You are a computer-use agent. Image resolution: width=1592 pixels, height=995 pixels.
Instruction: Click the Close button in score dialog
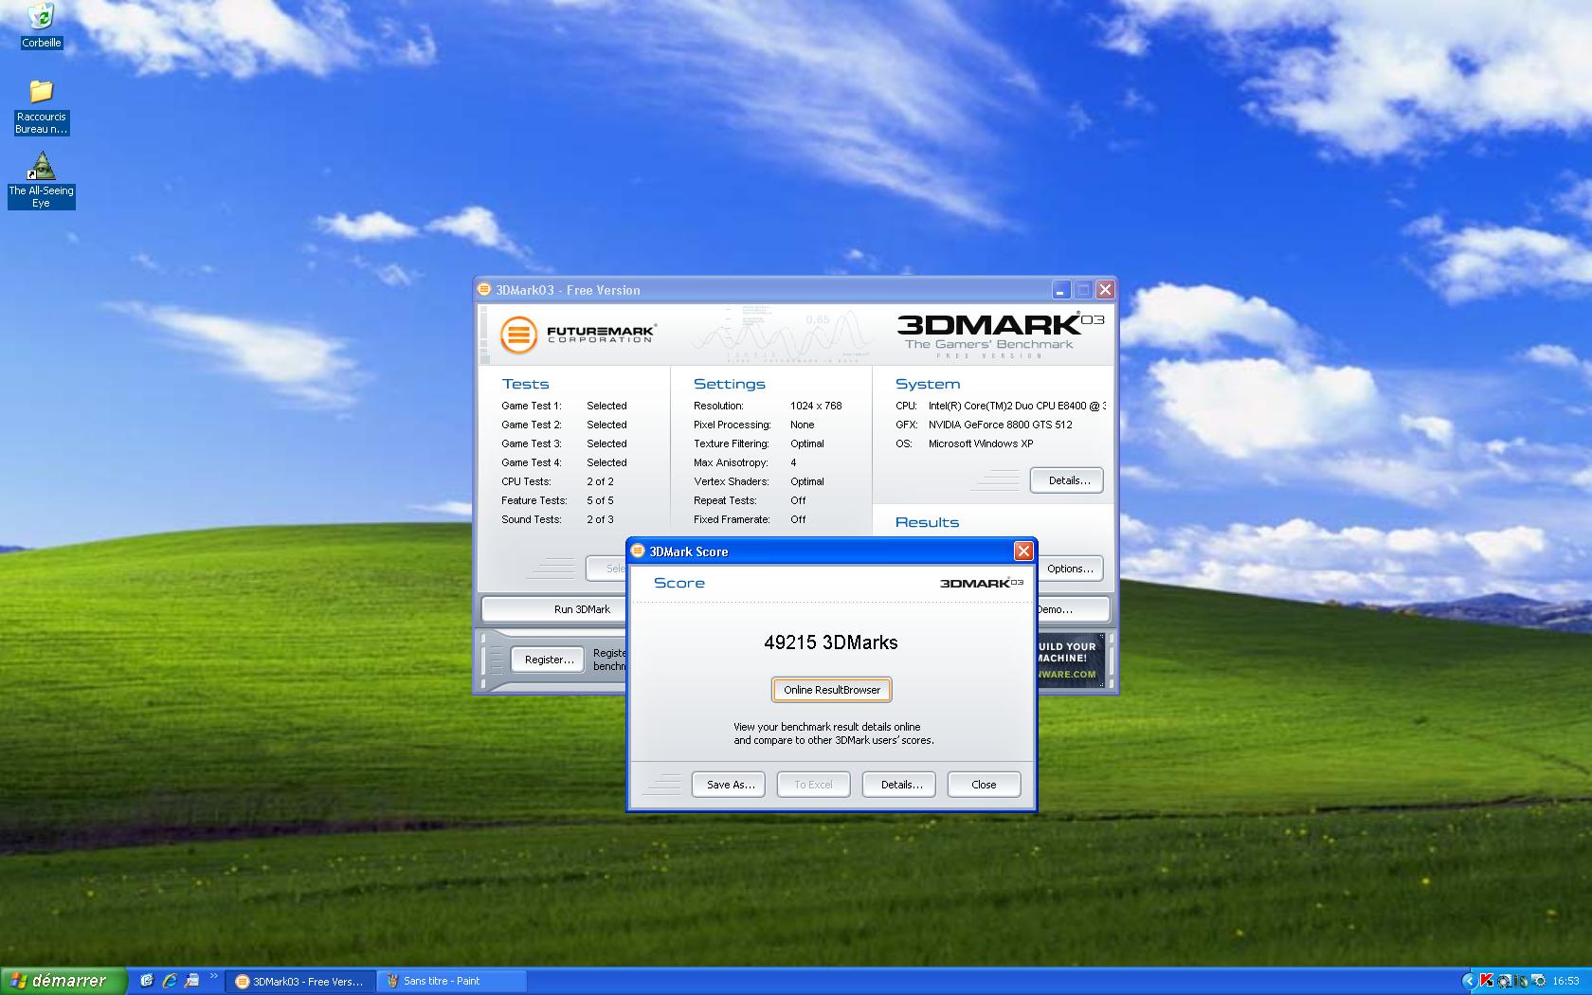click(x=984, y=785)
